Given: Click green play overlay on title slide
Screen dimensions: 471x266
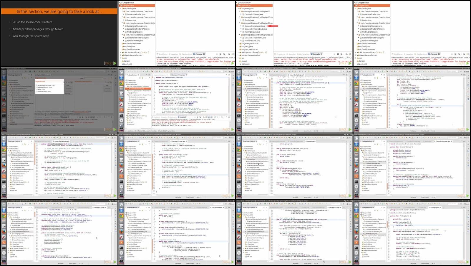Looking at the screenshot, I should [115, 63].
